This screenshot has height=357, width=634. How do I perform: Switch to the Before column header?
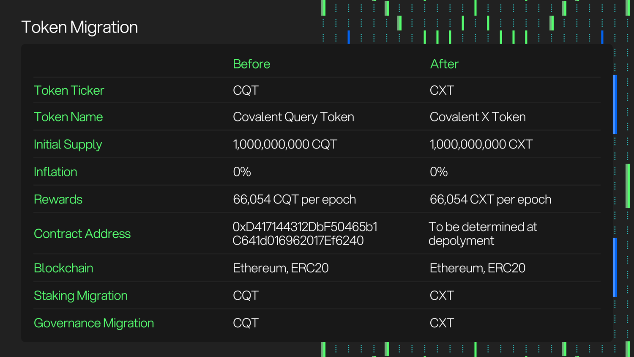tap(251, 64)
